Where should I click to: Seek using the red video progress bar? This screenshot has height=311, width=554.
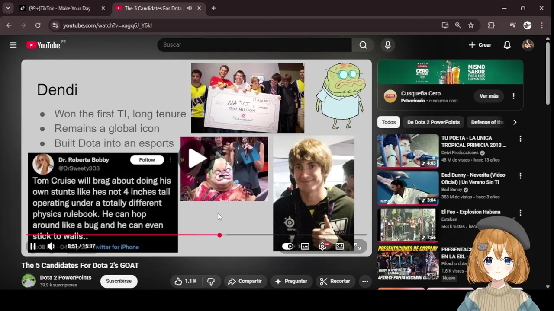coord(196,235)
